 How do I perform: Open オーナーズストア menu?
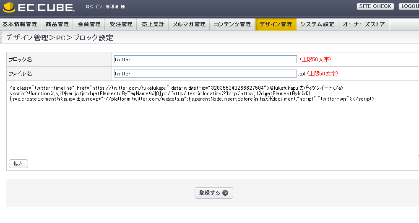coord(364,24)
